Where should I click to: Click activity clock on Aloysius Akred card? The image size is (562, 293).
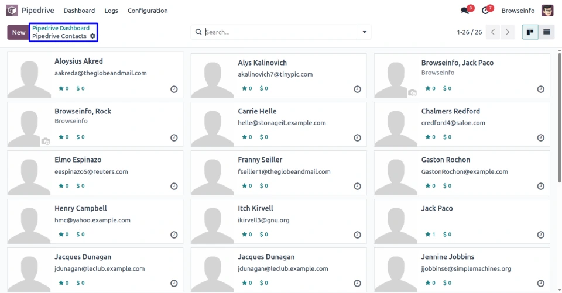[x=174, y=89]
